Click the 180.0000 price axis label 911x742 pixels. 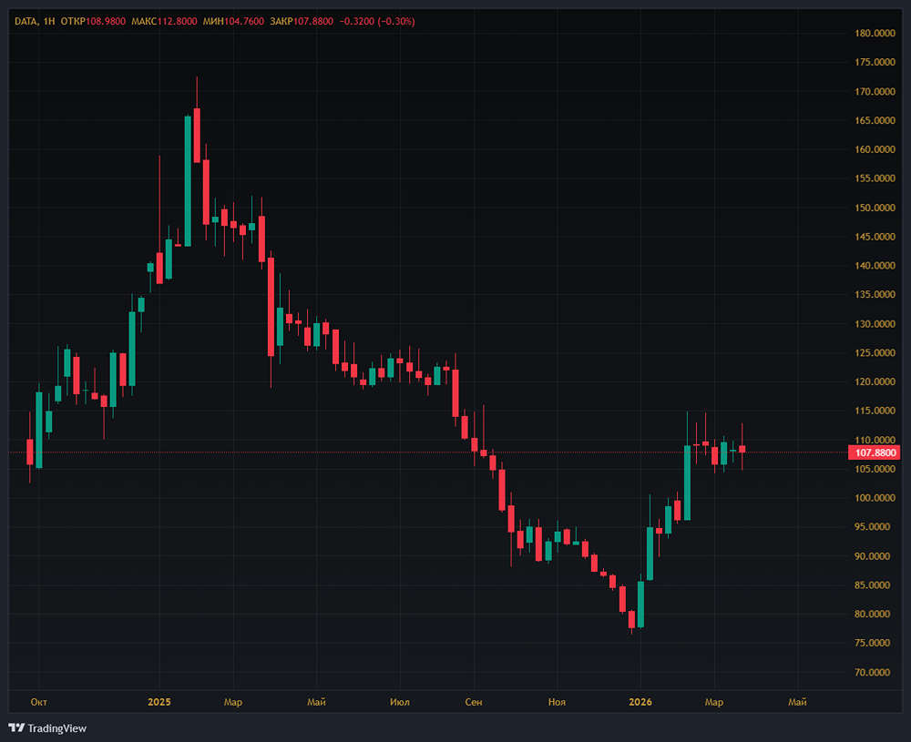(x=875, y=33)
